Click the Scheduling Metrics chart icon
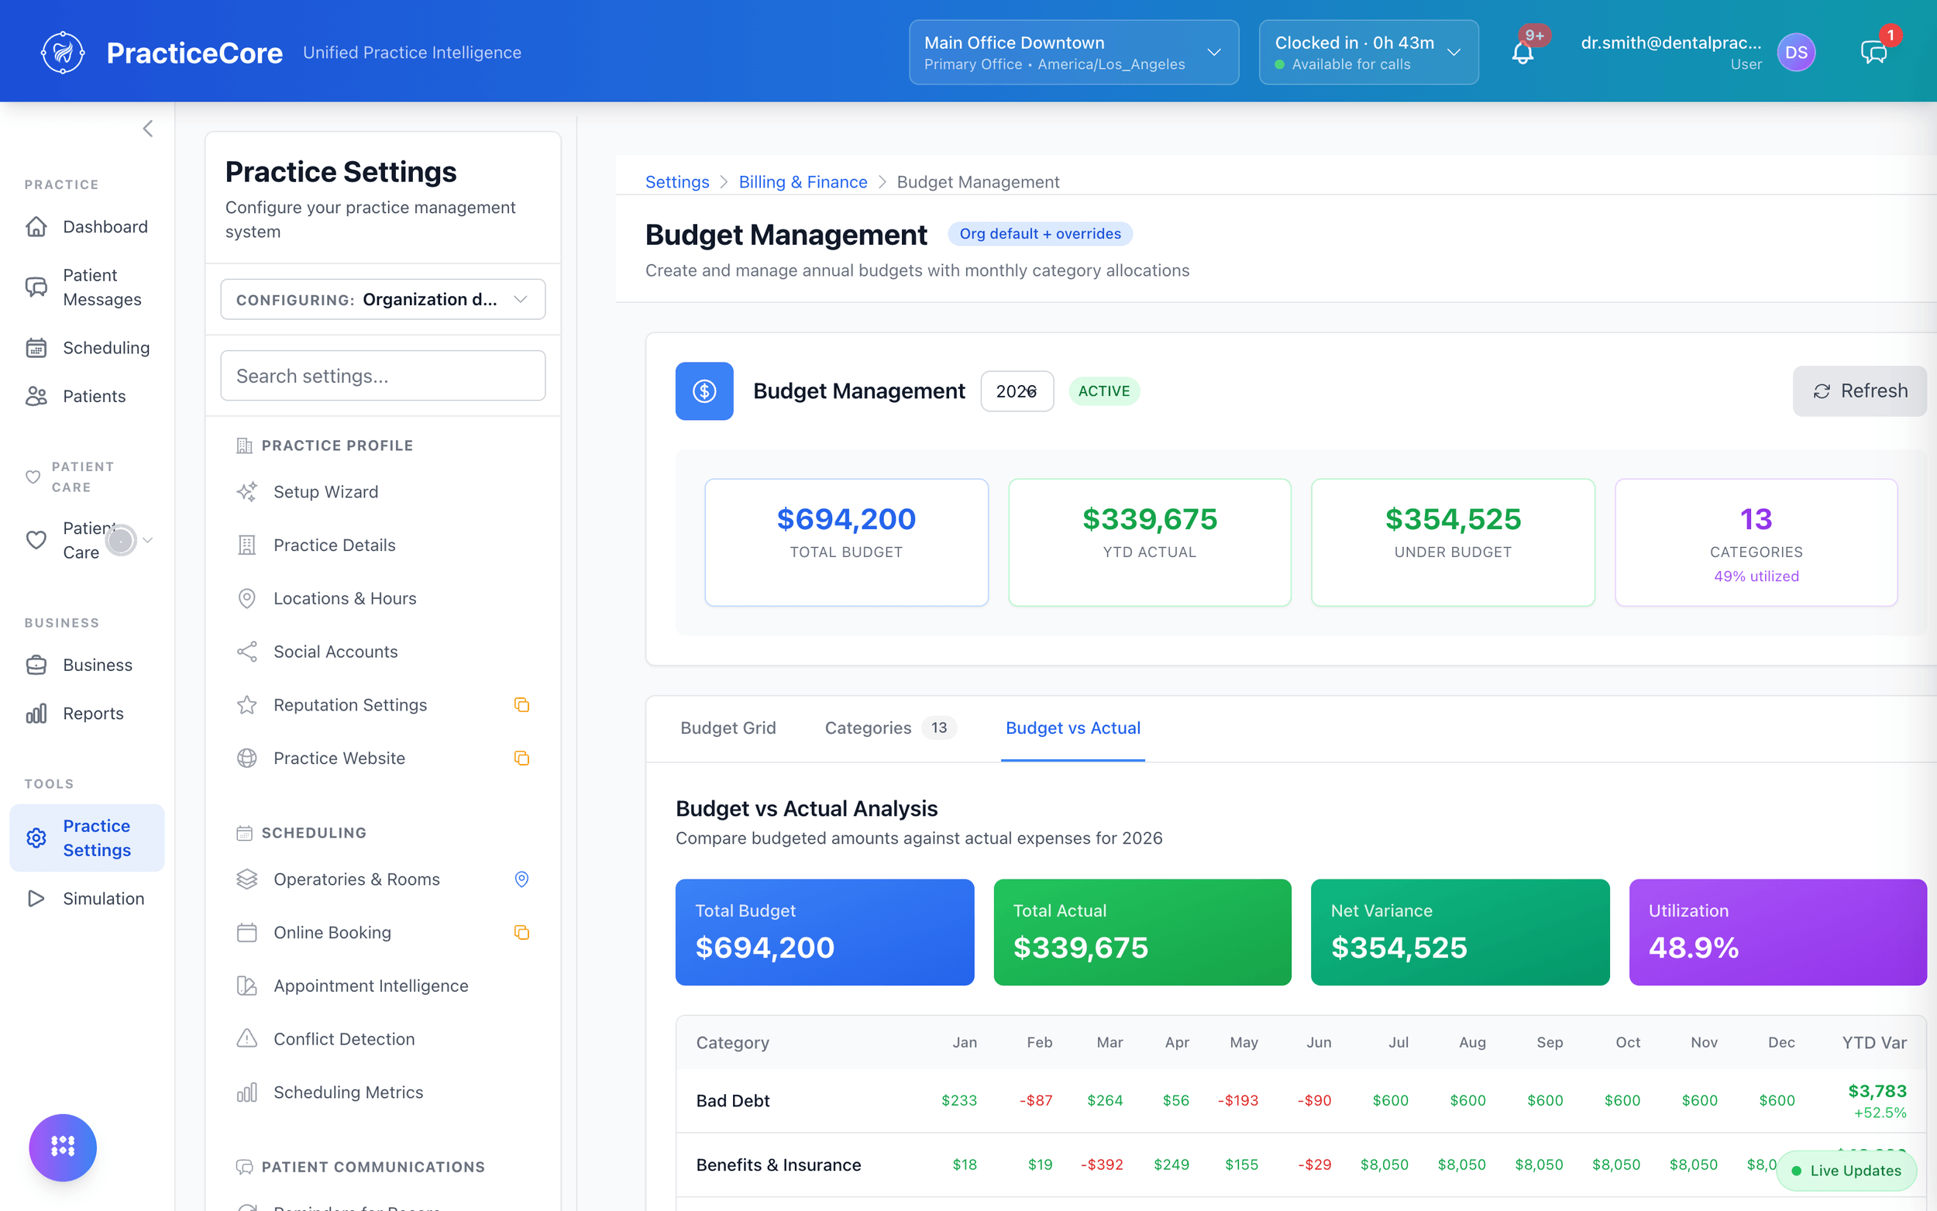This screenshot has width=1937, height=1211. point(246,1092)
